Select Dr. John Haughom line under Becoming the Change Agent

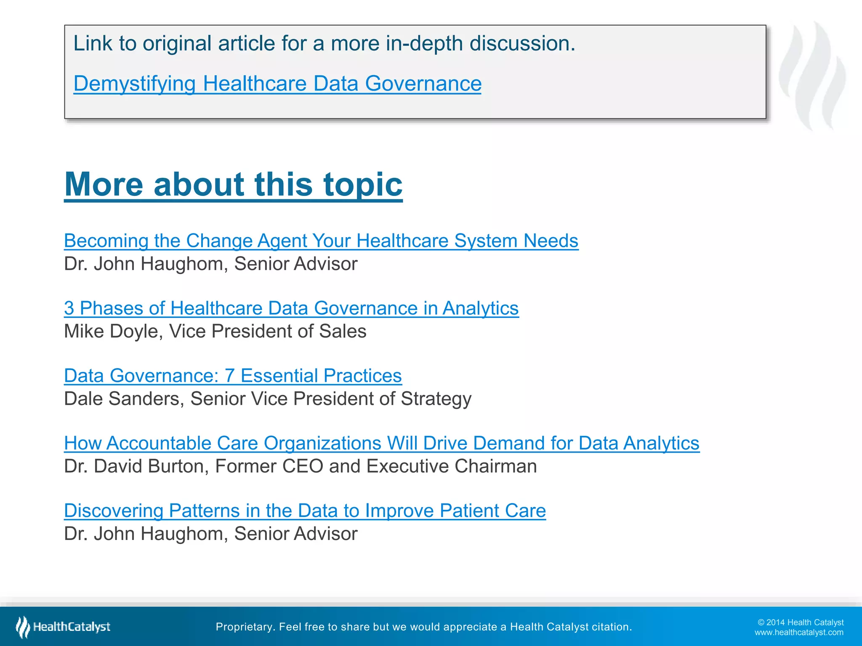211,264
